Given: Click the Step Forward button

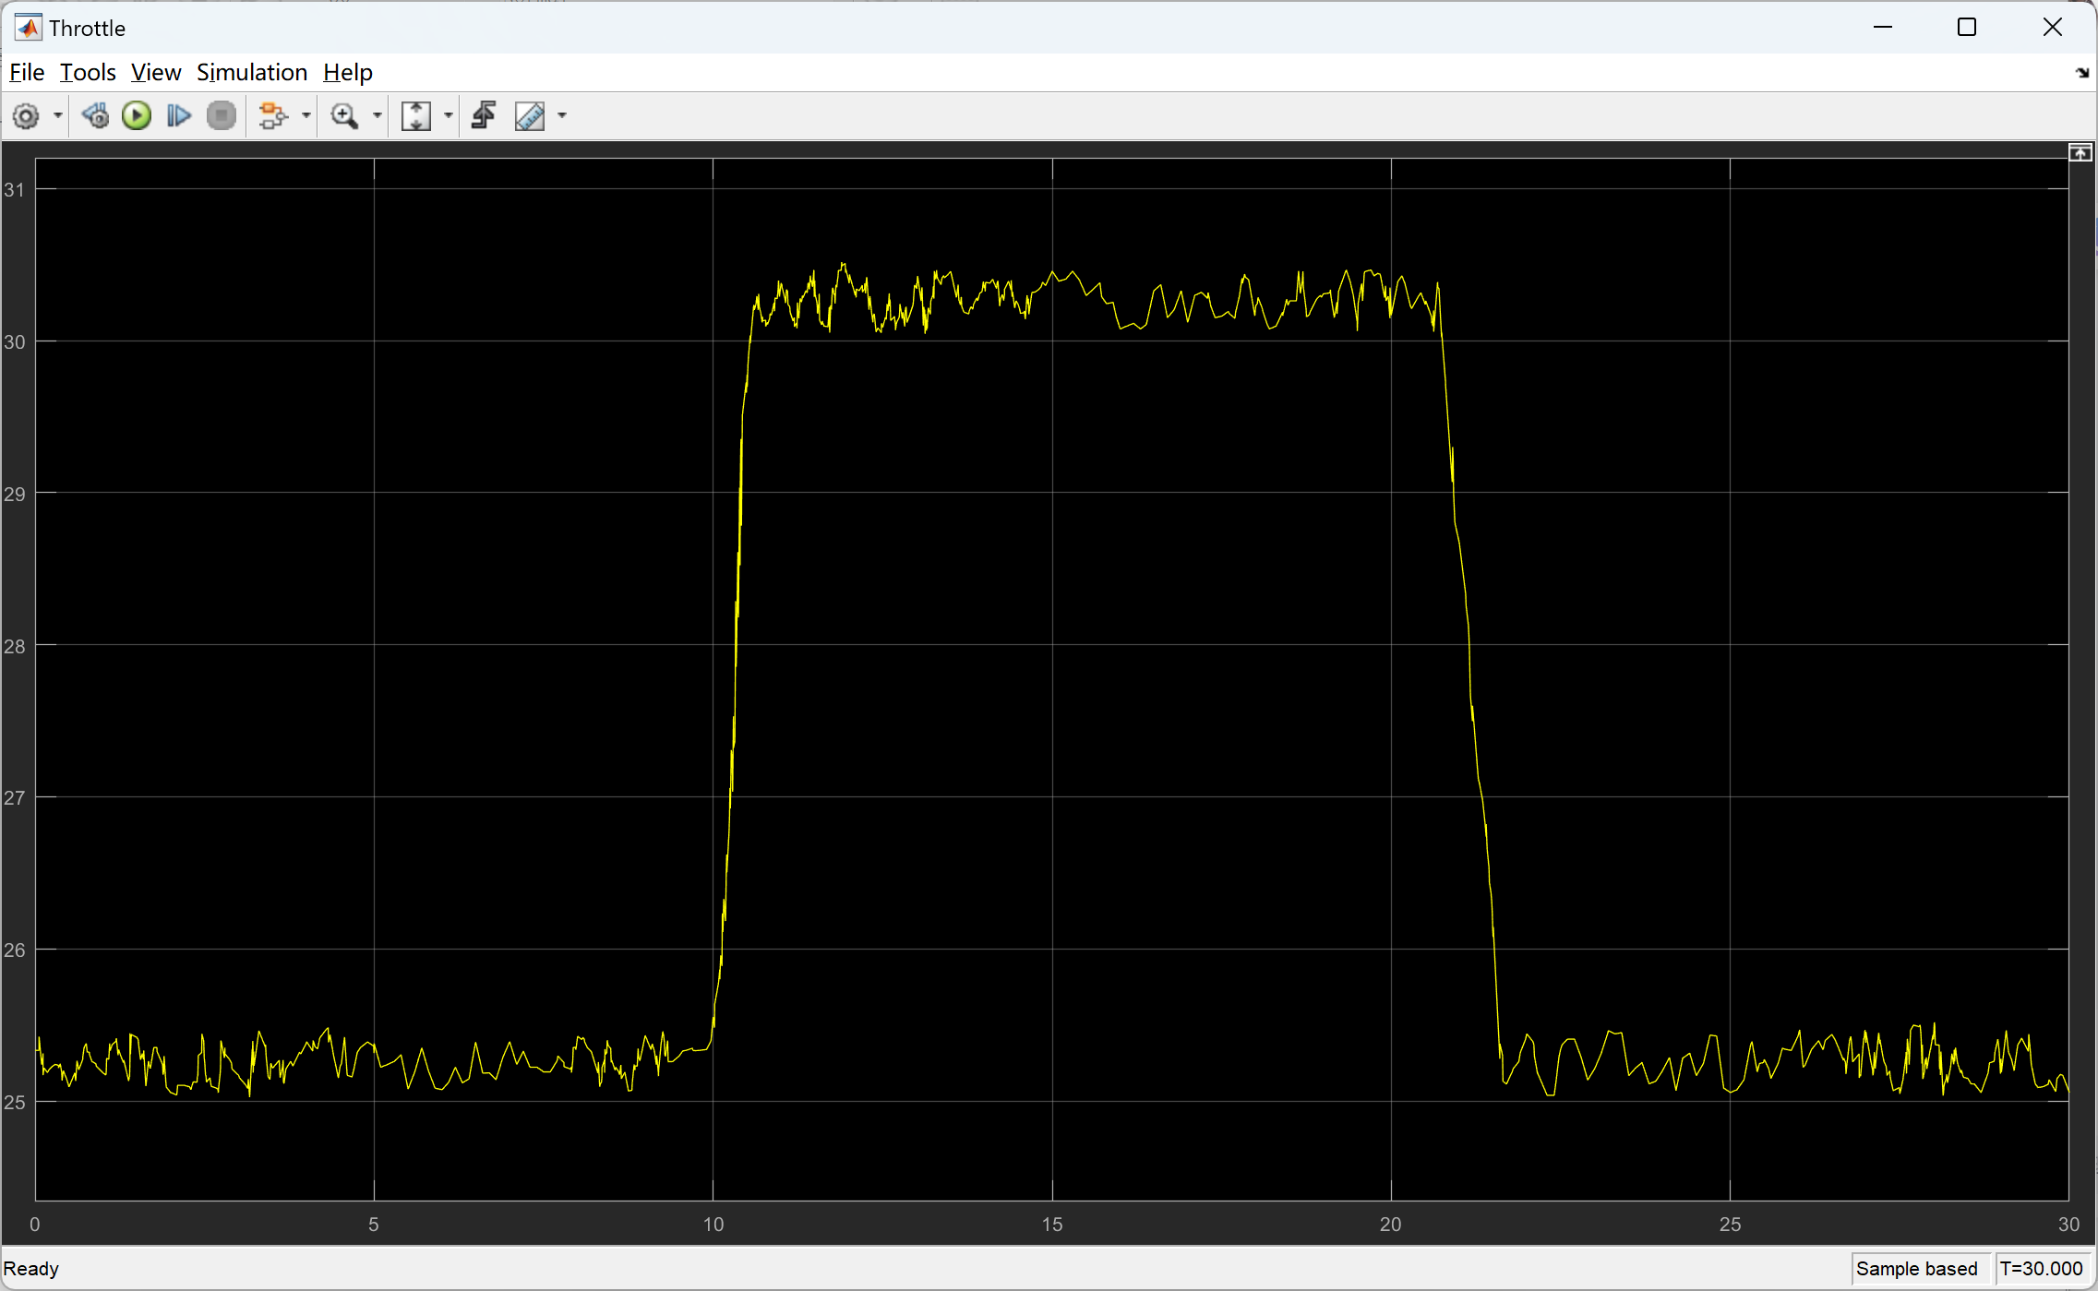Looking at the screenshot, I should 178,116.
